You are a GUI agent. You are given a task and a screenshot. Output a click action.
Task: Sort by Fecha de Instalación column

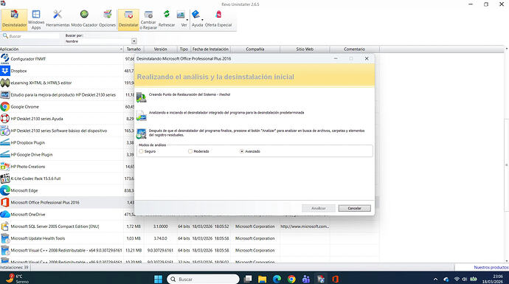pos(210,49)
